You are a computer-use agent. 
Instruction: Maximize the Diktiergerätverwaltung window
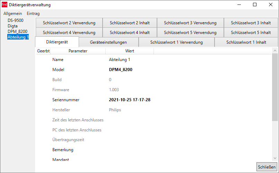(x=255, y=5)
